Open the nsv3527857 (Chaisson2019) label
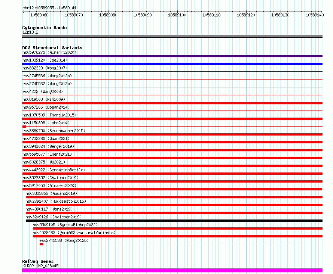 click(x=51, y=178)
